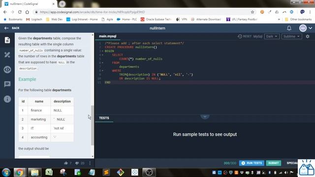Open the user avatar profile menu

coord(303,28)
